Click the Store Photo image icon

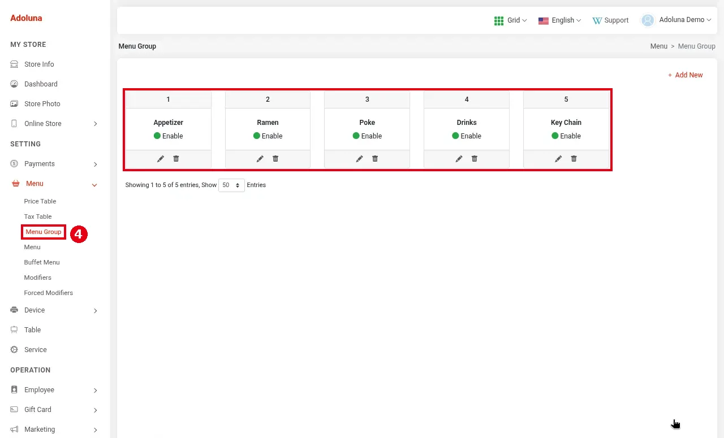point(14,104)
